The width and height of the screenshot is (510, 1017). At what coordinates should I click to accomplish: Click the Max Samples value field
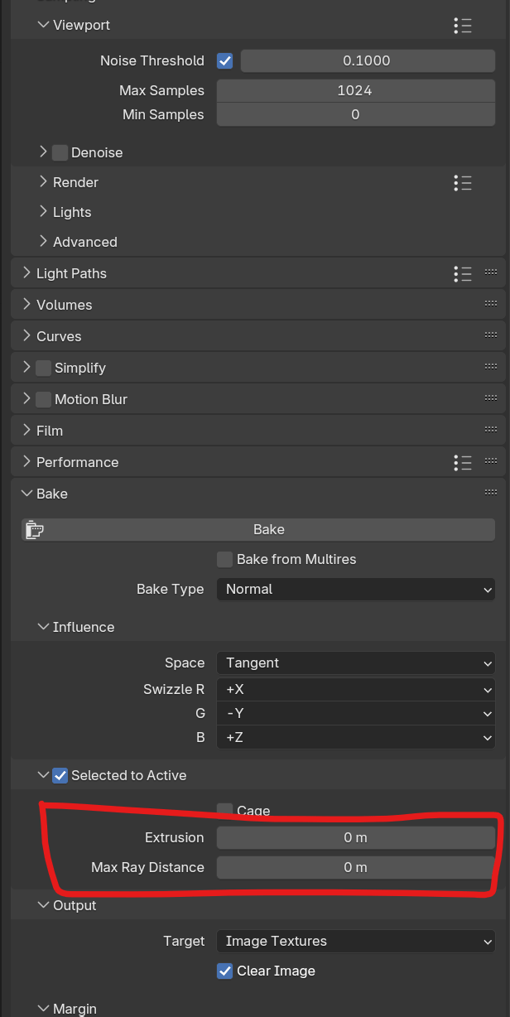point(355,91)
